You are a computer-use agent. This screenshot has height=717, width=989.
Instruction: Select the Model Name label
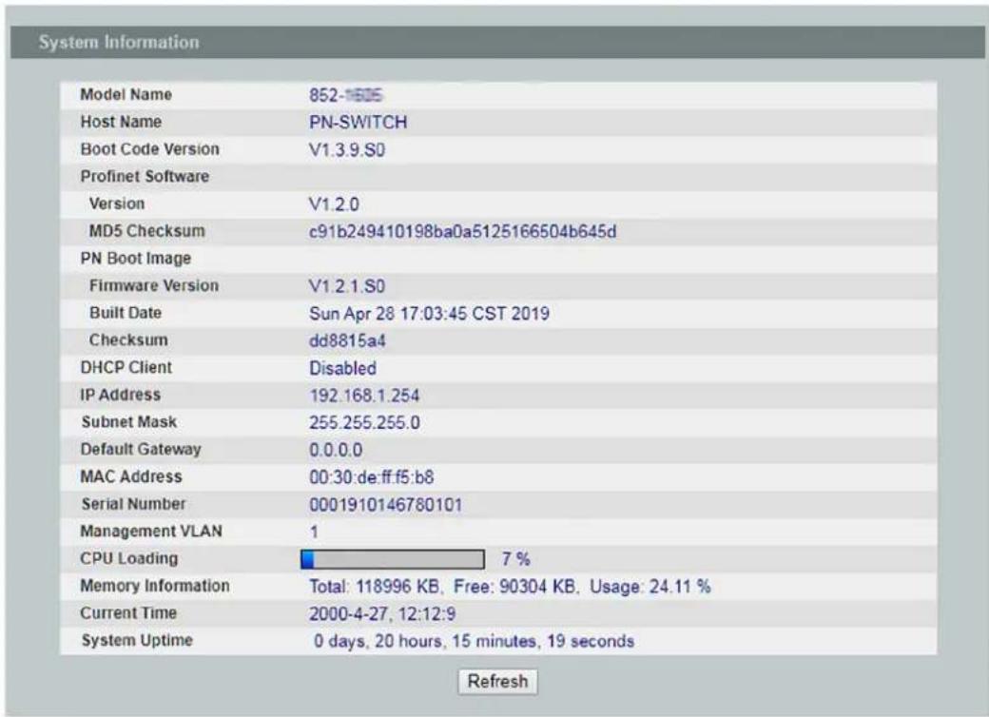click(126, 94)
